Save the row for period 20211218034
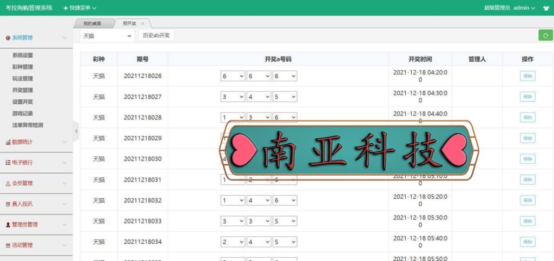 coord(527,242)
